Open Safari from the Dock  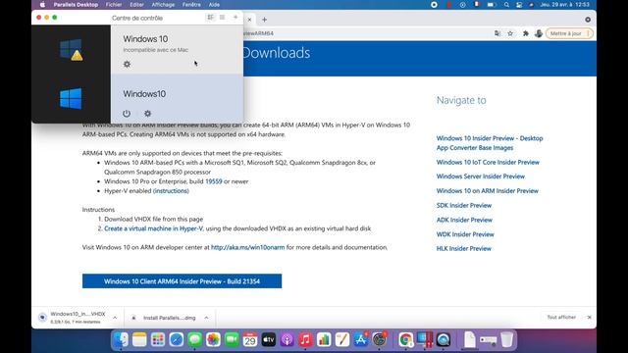[x=177, y=339]
